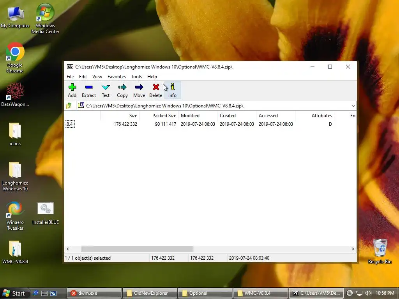This screenshot has width=399, height=299.
Task: Click the network icon in the system tray
Action: coord(359,293)
